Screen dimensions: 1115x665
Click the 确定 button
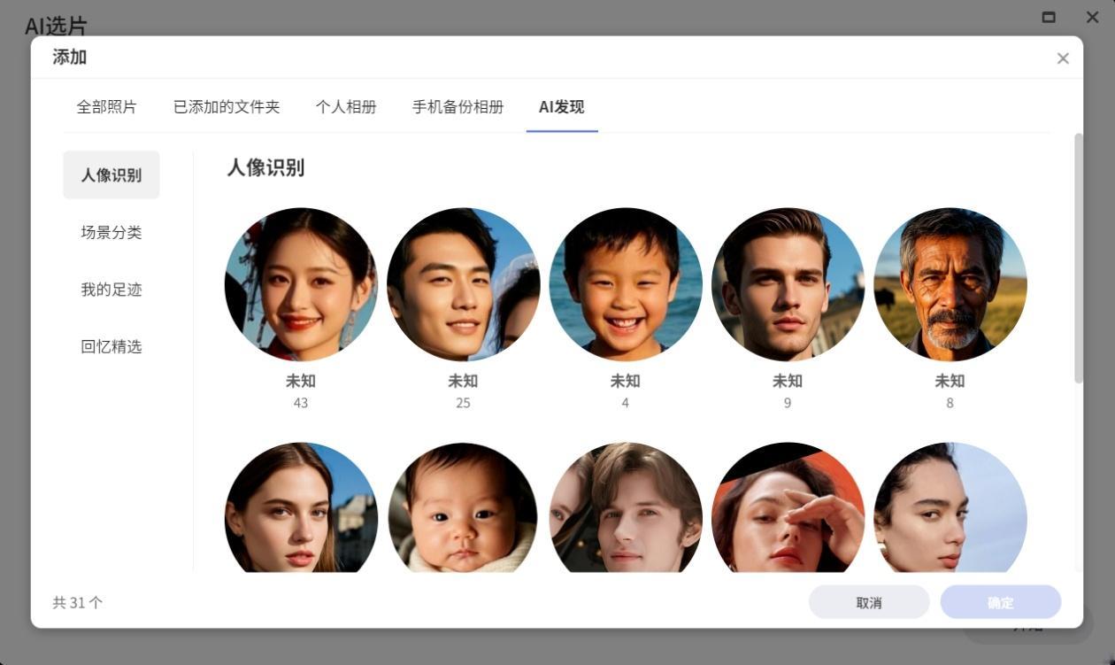[1001, 602]
